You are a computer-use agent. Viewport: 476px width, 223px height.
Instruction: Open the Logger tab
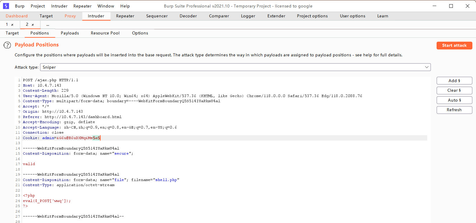pos(248,16)
